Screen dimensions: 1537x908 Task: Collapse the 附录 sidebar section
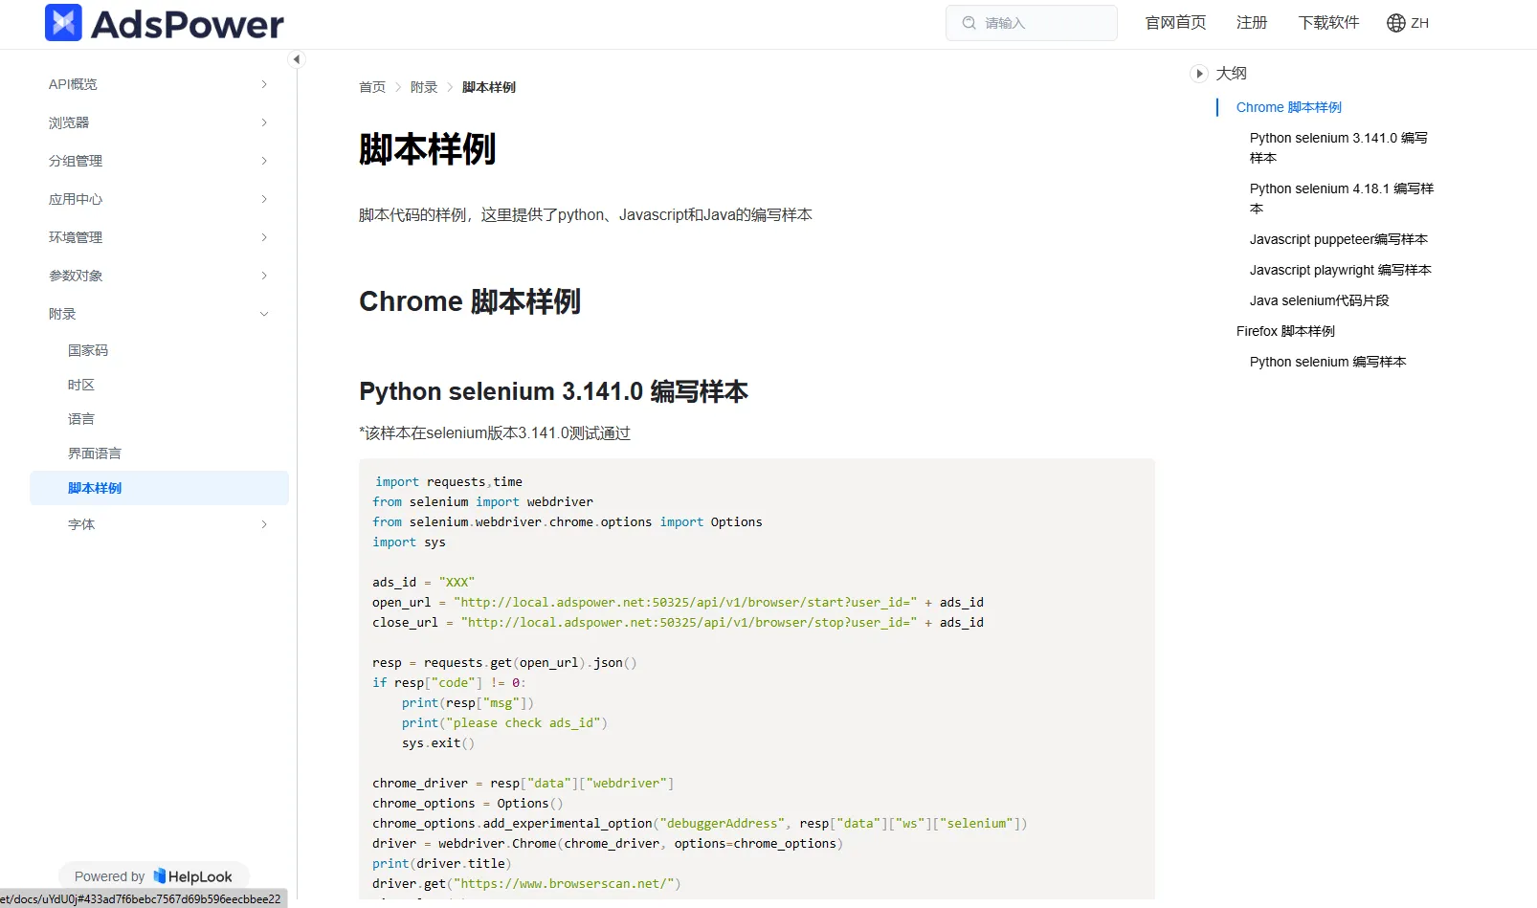(264, 314)
